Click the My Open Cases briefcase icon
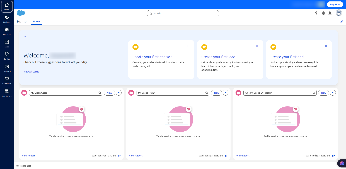346x169 pixels. [x=24, y=93]
